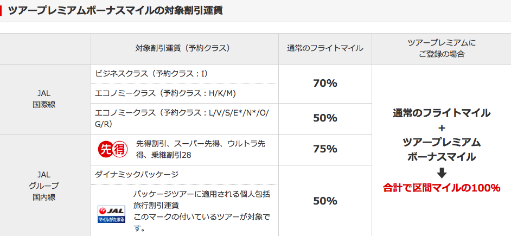
Task: Click the 75% mileage value
Action: [325, 149]
